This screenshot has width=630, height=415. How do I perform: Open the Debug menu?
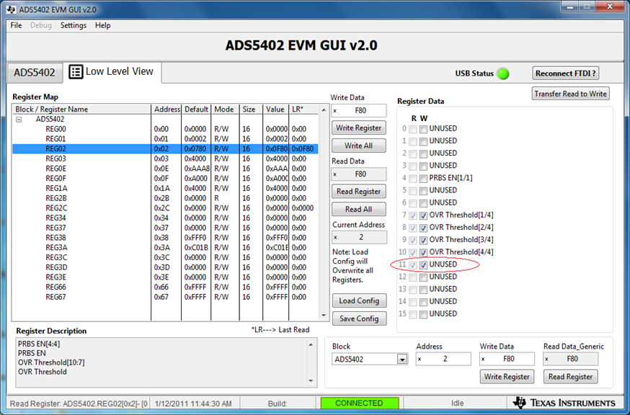41,25
